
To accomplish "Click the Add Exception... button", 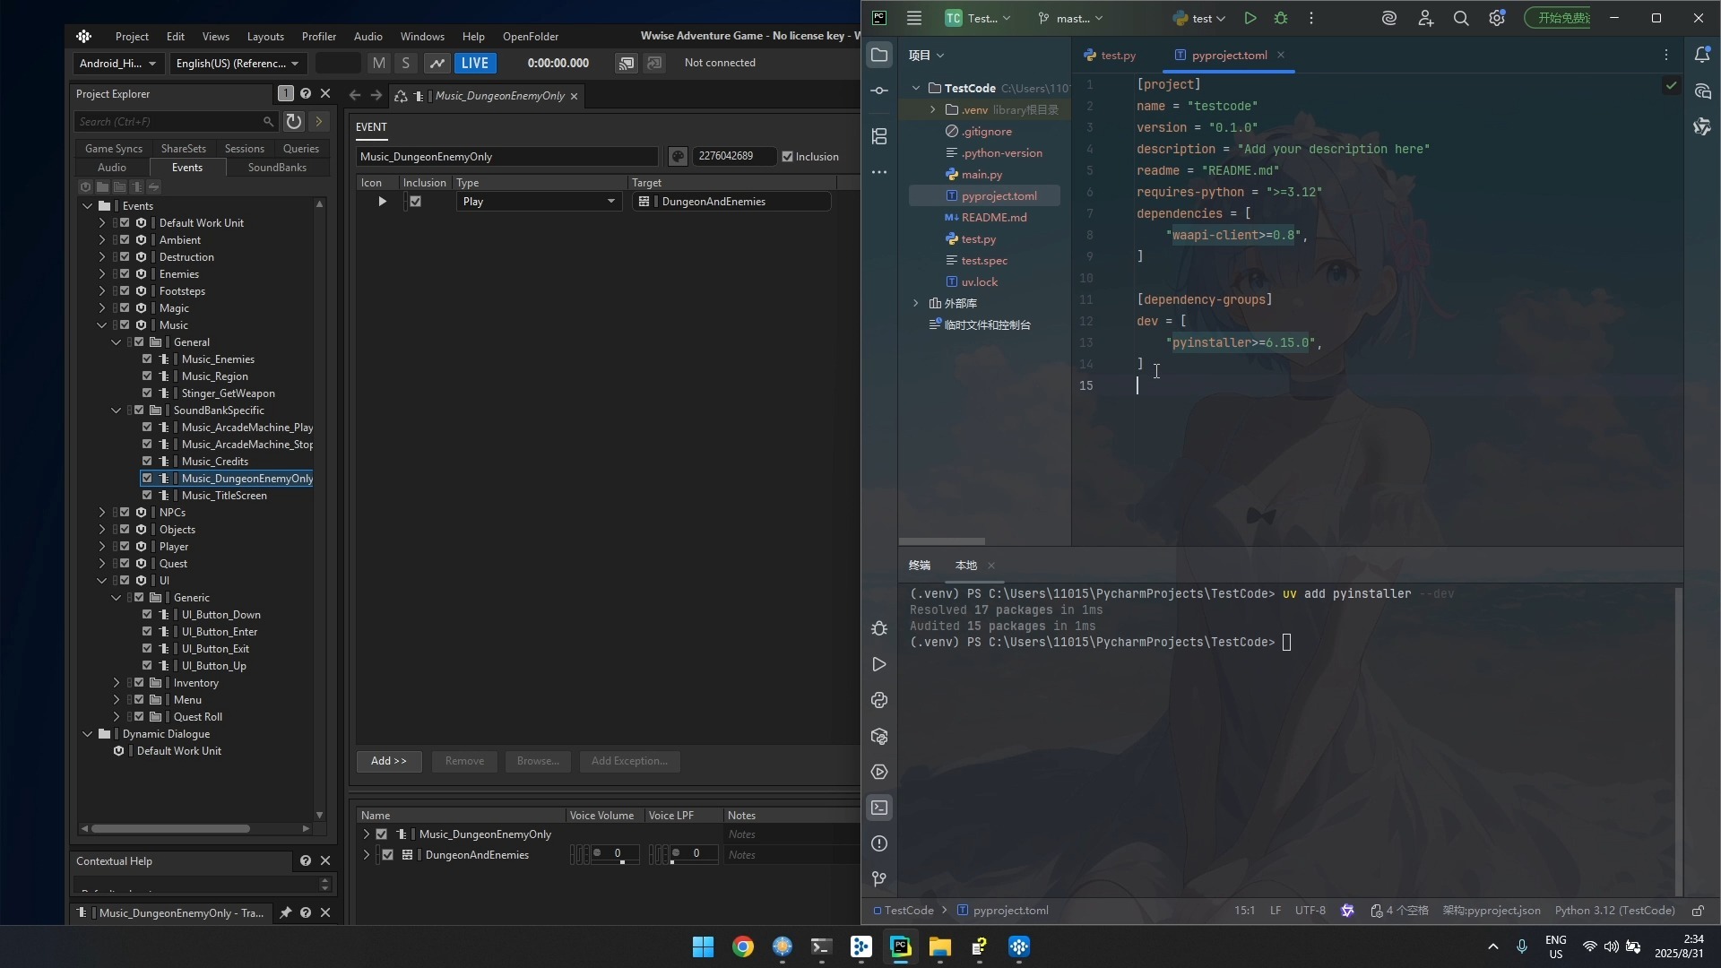I will (x=629, y=761).
